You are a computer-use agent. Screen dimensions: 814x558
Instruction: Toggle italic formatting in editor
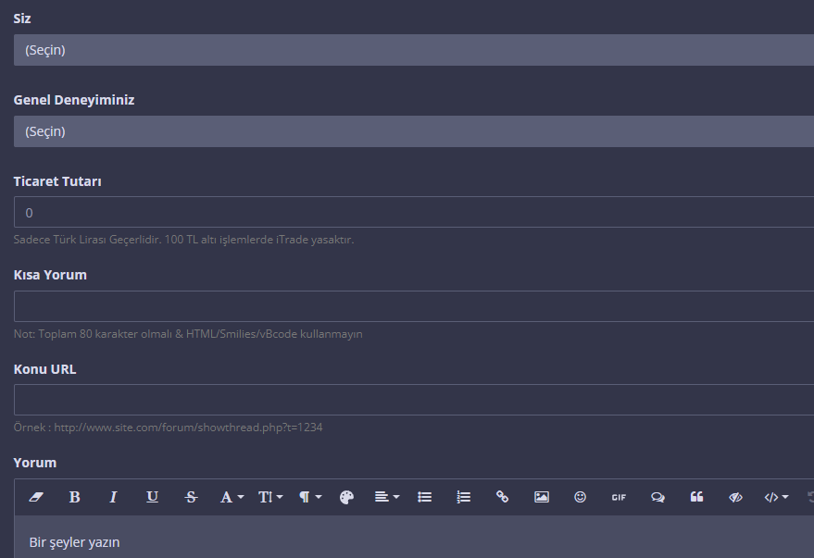[113, 497]
